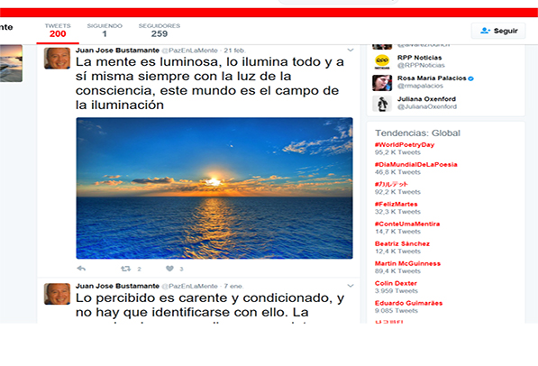The height and width of the screenshot is (366, 538).
Task: Open the Colin Dexter trend
Action: pyautogui.click(x=396, y=283)
